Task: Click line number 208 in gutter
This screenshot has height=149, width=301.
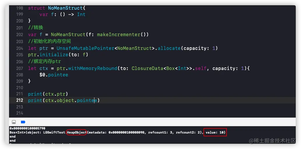Action: pyautogui.click(x=20, y=75)
